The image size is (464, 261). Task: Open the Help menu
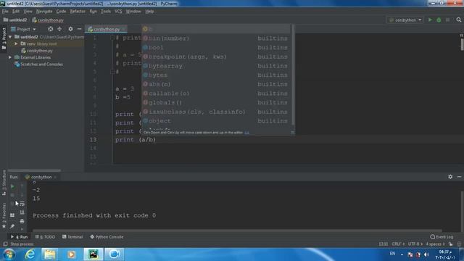[149, 12]
